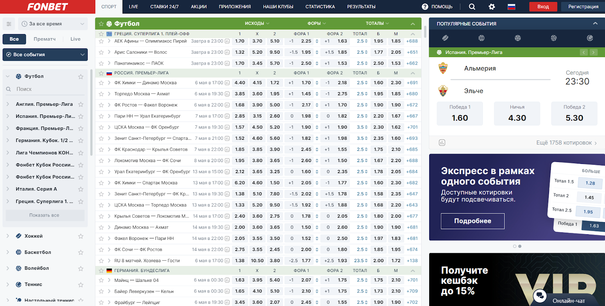605x306 pixels.
Task: Click the Эльче club crest
Action: [443, 91]
